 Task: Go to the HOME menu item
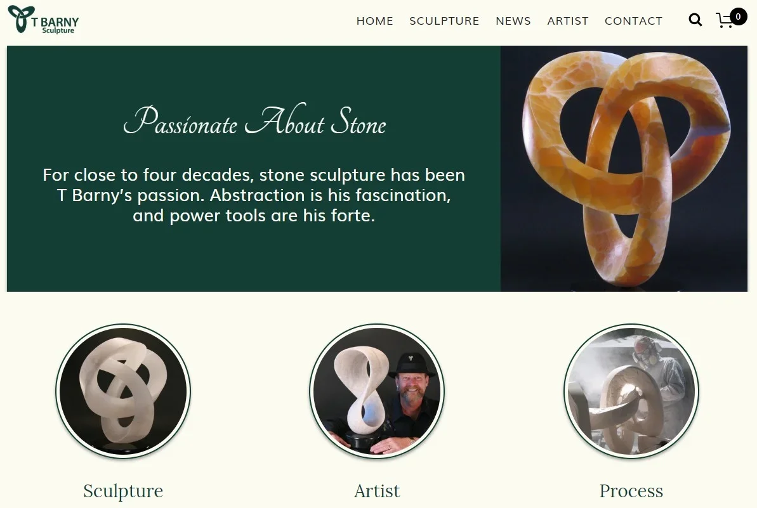click(374, 21)
